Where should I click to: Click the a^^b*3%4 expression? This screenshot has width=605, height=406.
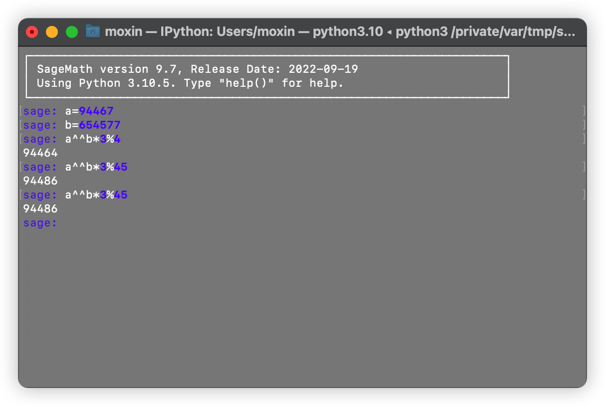coord(92,139)
